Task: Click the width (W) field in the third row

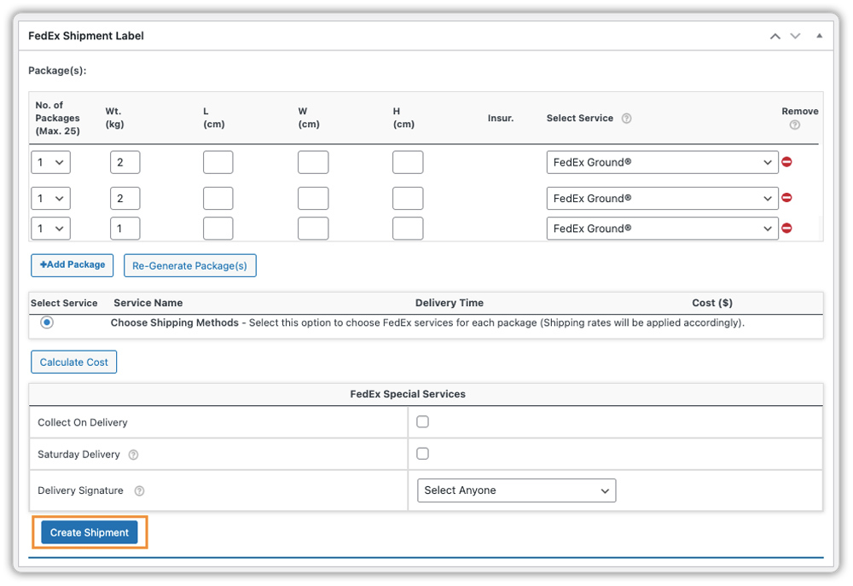Action: [x=313, y=229]
